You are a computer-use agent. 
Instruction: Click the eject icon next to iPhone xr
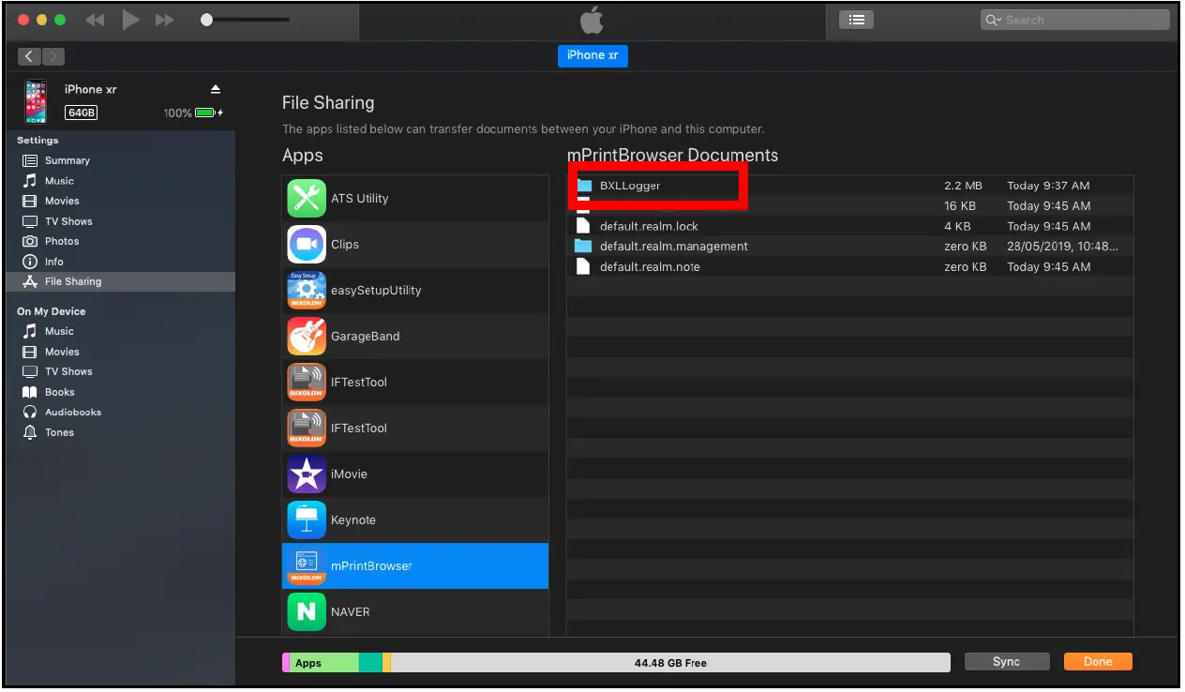[215, 89]
